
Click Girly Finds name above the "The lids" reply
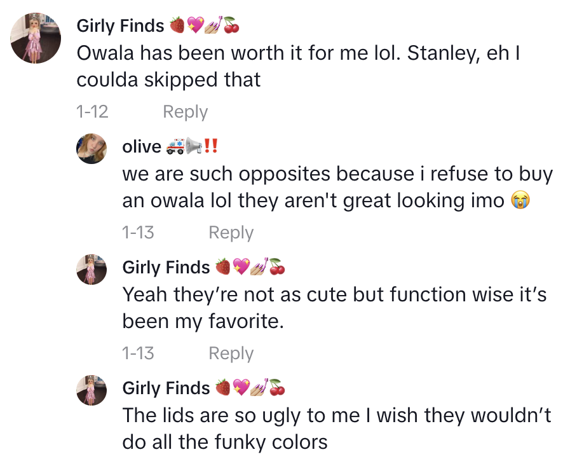point(166,388)
